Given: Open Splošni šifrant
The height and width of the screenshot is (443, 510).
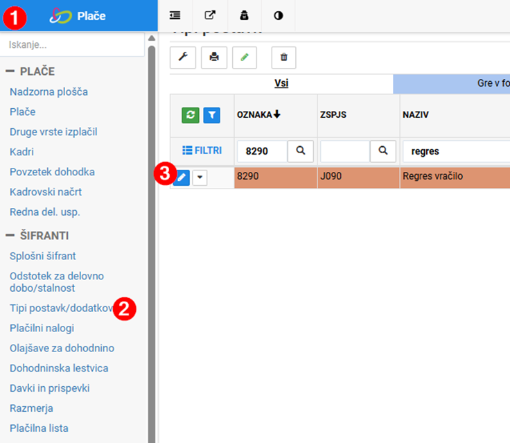Looking at the screenshot, I should coord(42,256).
